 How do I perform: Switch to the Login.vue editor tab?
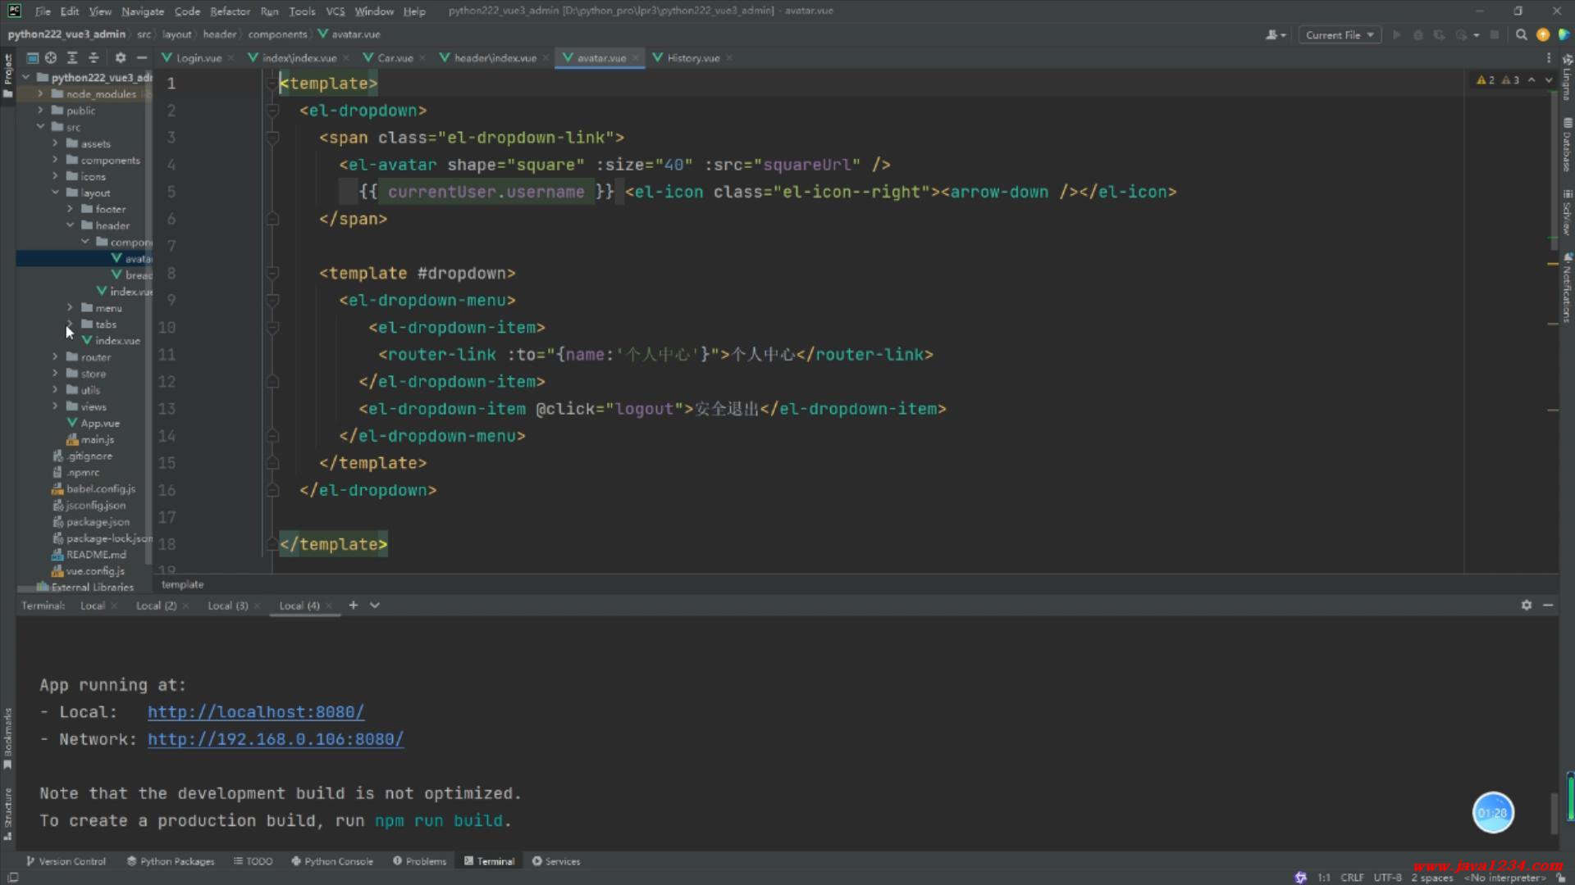click(x=198, y=57)
